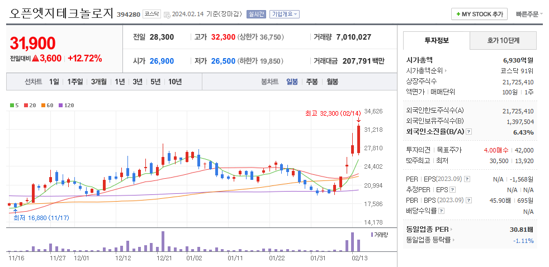The width and height of the screenshot is (549, 267).
Task: Click the 동일업종 PER value 30.81배
Action: tap(522, 230)
